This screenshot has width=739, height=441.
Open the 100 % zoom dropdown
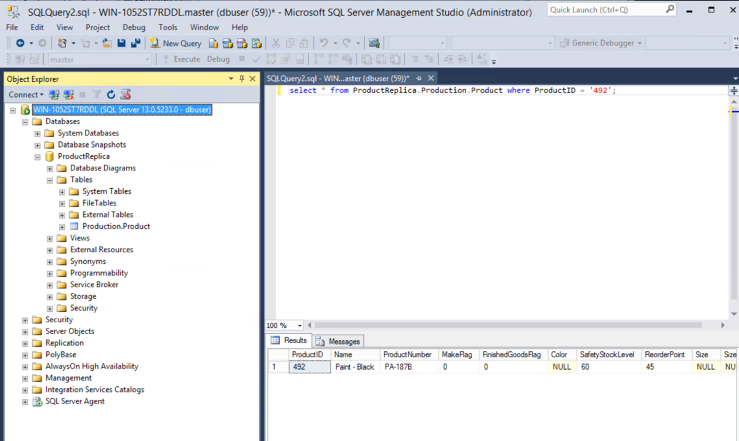[x=300, y=325]
